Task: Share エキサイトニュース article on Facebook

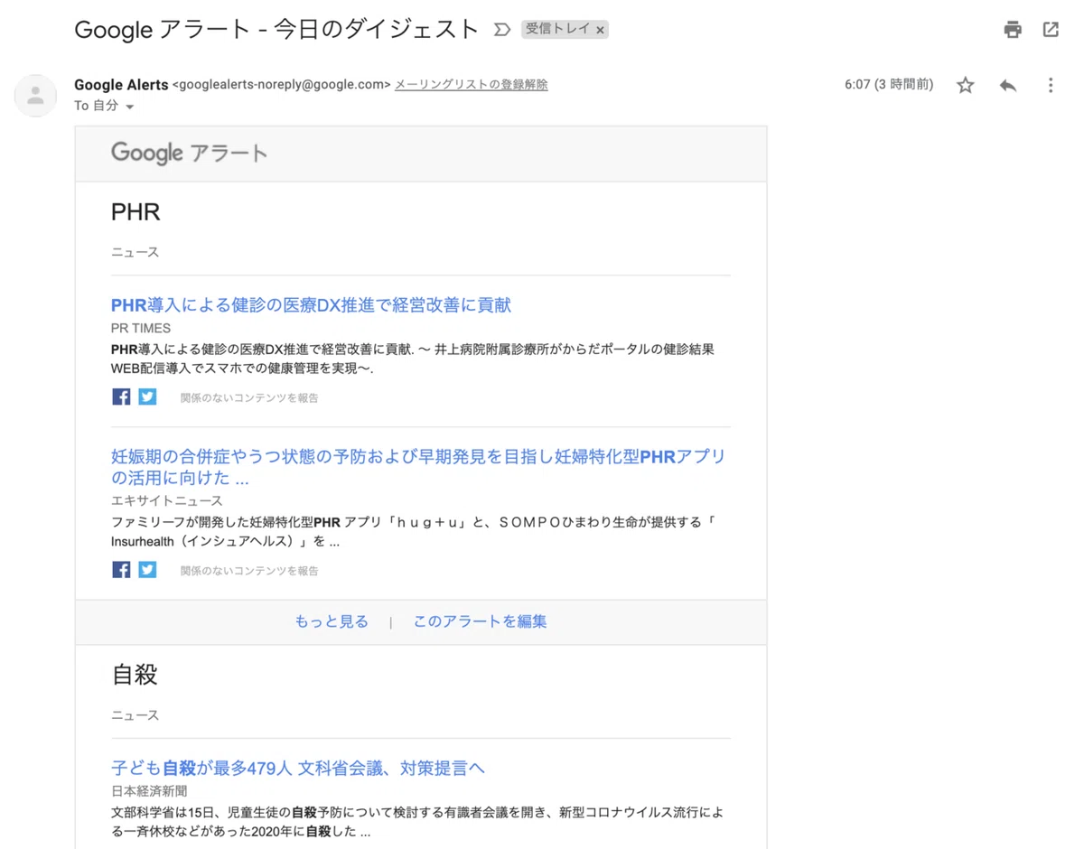Action: point(121,570)
